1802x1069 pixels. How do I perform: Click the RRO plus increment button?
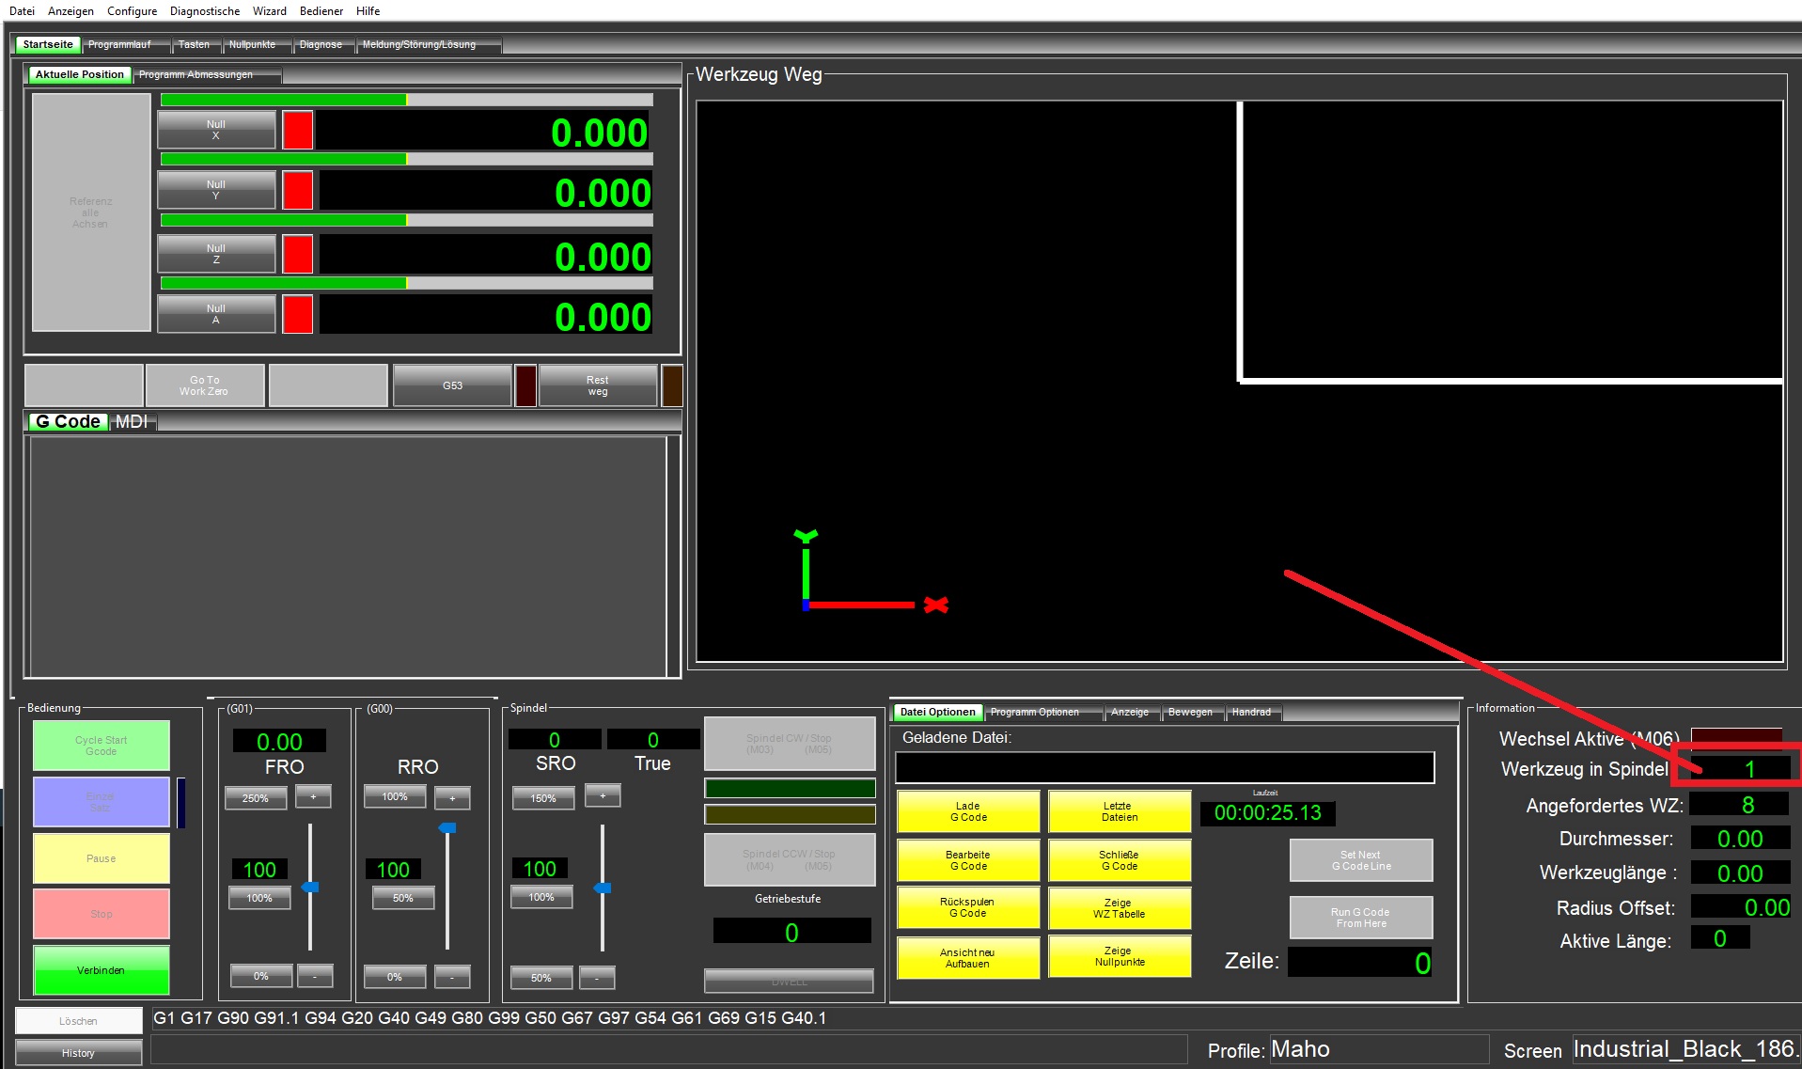[x=452, y=798]
